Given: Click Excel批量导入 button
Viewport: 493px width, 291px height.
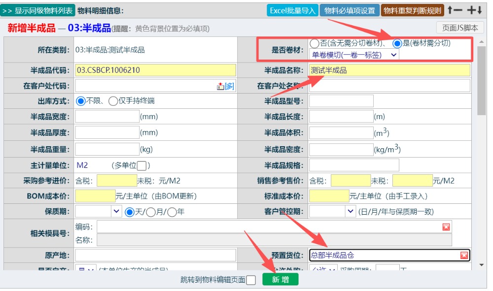Looking at the screenshot, I should click(x=292, y=10).
